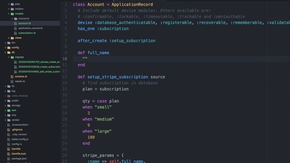The width and height of the screenshot is (290, 163).
Task: Open subscription.rb by its name
Action: (x=27, y=33)
